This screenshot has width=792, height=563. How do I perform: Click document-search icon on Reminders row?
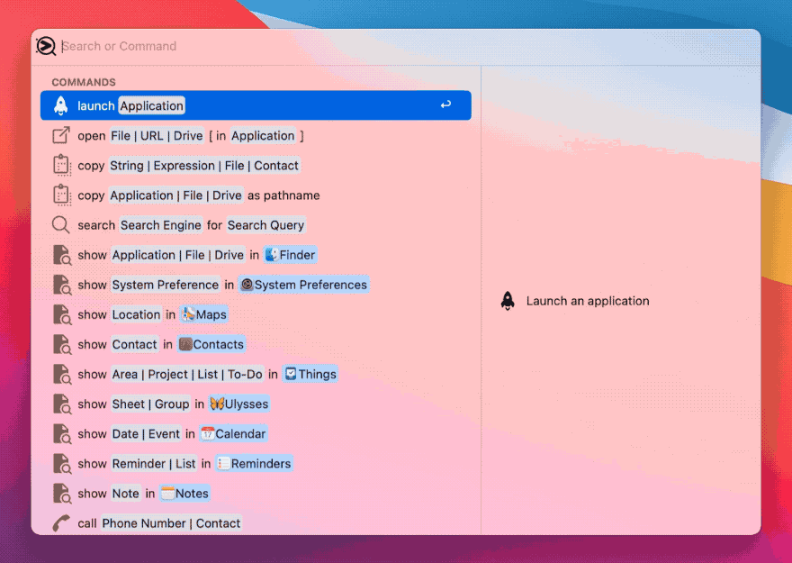point(62,463)
